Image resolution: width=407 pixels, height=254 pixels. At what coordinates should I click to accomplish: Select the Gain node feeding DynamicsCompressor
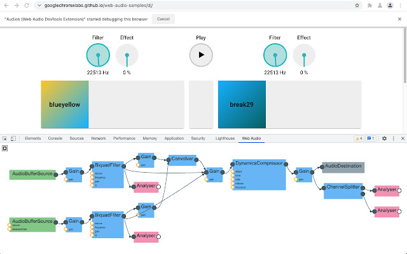tap(214, 175)
